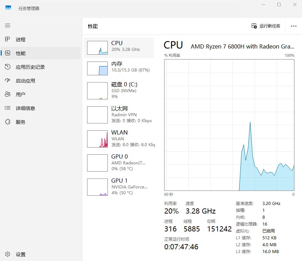Select the 内存 mini graph thumbnail

pos(97,68)
